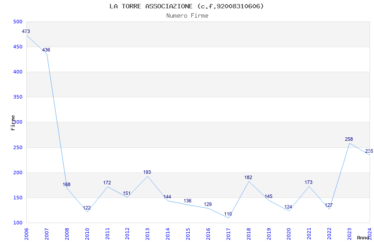Select data label 136 for 2015
The height and width of the screenshot is (242, 374).
point(187,201)
